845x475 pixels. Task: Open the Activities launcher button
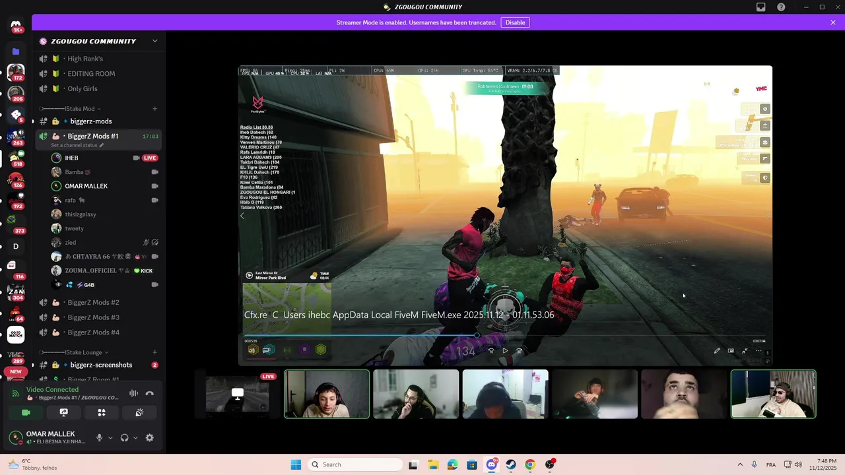click(102, 412)
